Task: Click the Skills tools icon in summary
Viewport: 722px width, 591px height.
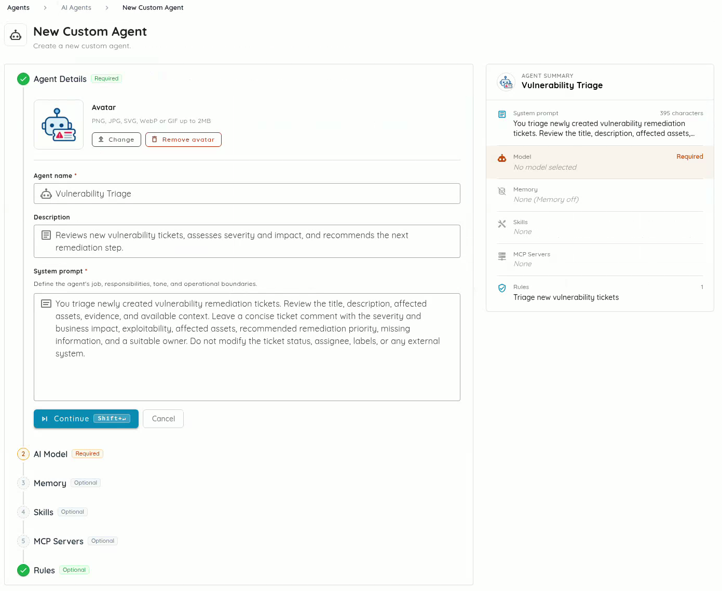Action: [502, 224]
